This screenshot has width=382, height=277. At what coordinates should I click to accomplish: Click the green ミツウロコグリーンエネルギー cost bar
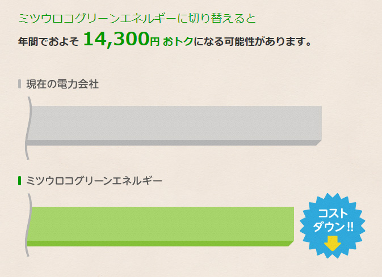click(160, 223)
